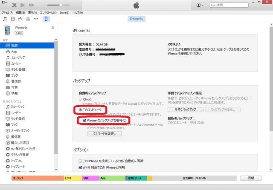Viewport: 273px width, 190px height.
Task: Click 今すぐバックアップ button
Action: pos(186,109)
